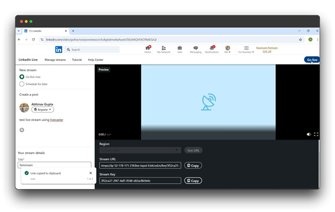This screenshot has height=212, width=335.
Task: Open the Help Center tab
Action: point(96,60)
